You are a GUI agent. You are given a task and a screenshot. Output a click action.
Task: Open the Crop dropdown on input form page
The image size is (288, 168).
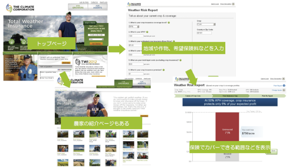click(x=206, y=24)
